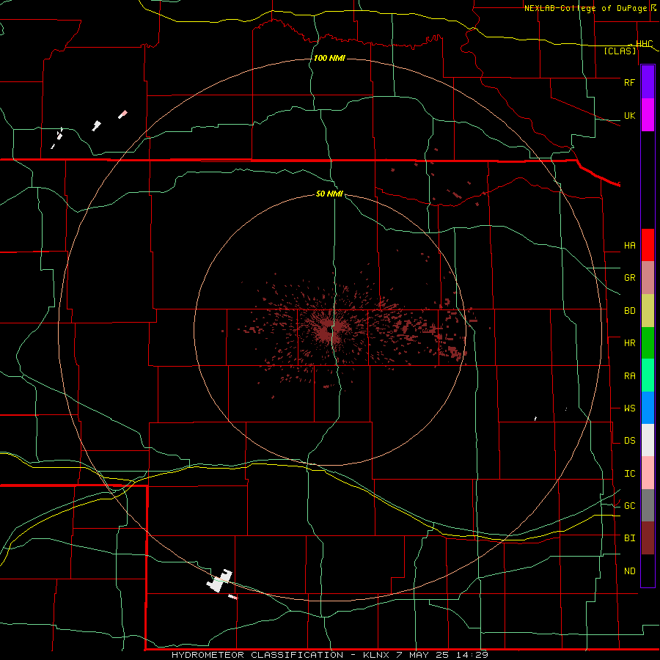This screenshot has height=660, width=660.
Task: Click the DS legend label
Action: 629,441
